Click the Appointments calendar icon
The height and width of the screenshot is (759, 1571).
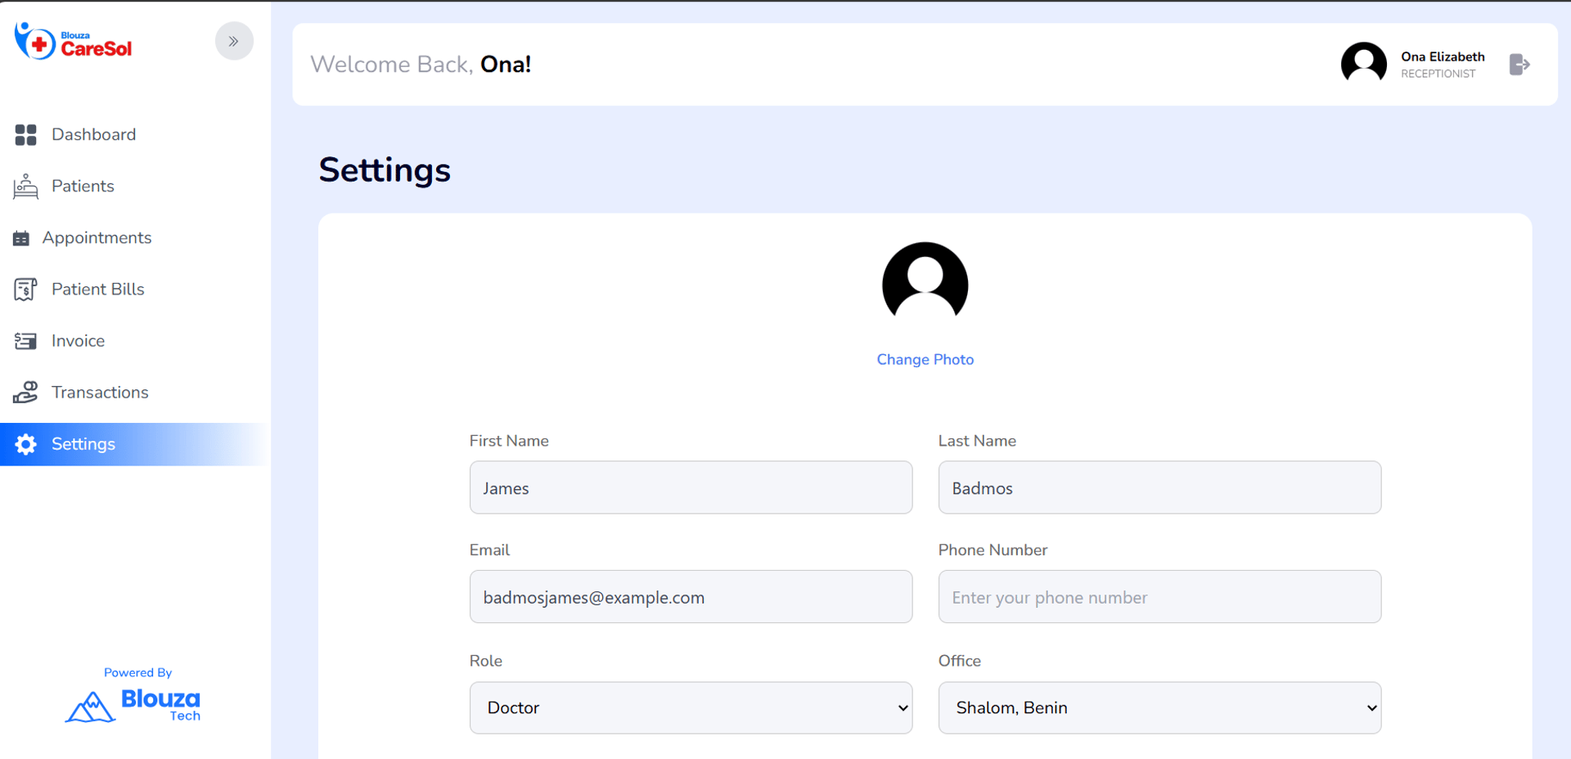pyautogui.click(x=21, y=238)
